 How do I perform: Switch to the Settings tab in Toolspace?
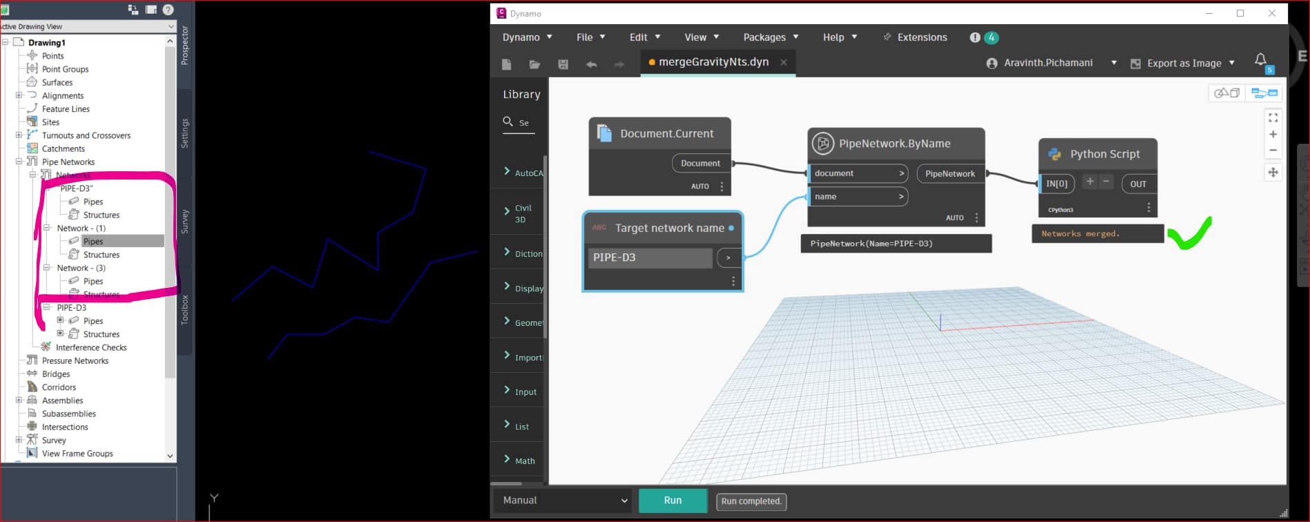point(184,133)
